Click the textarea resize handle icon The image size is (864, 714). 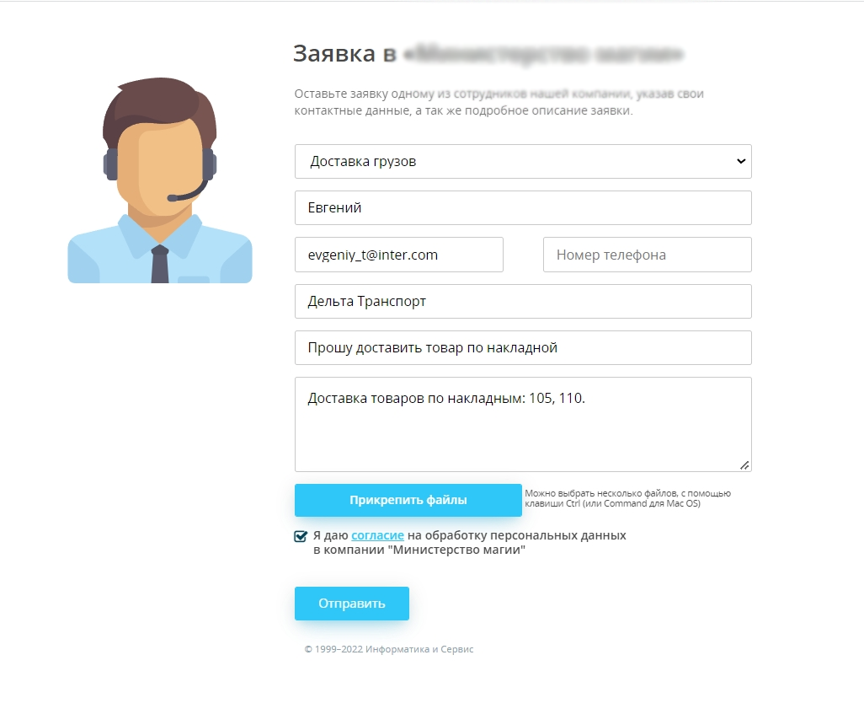(x=744, y=465)
